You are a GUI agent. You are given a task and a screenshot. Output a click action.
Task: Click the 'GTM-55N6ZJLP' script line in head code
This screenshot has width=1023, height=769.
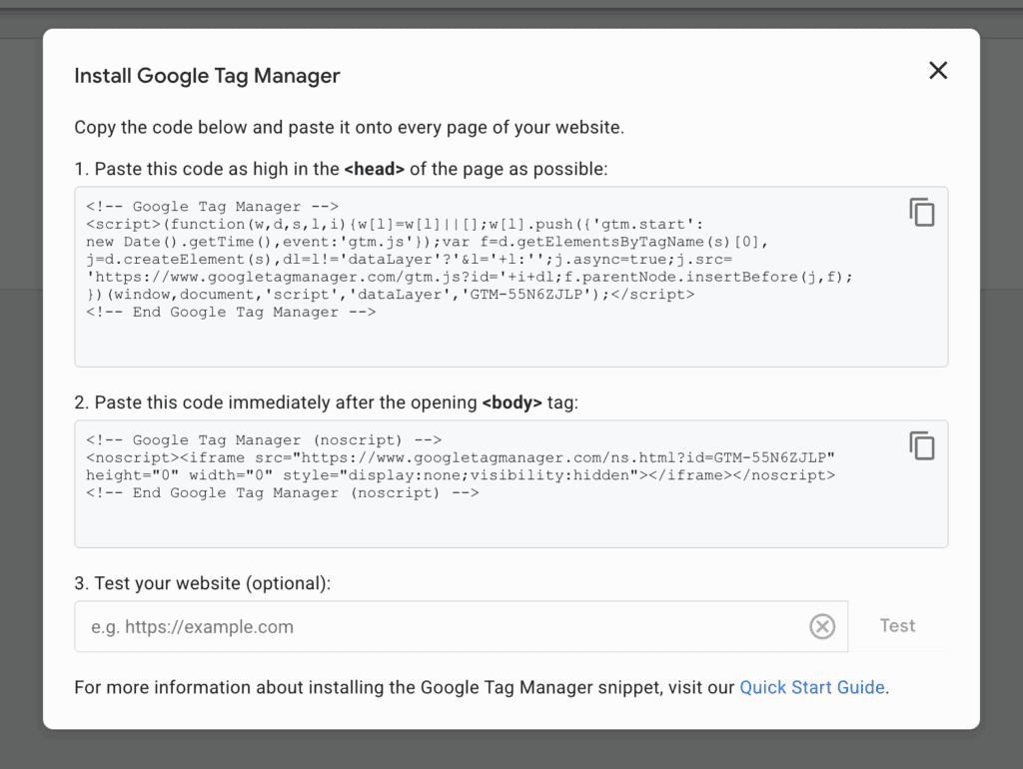click(x=391, y=295)
